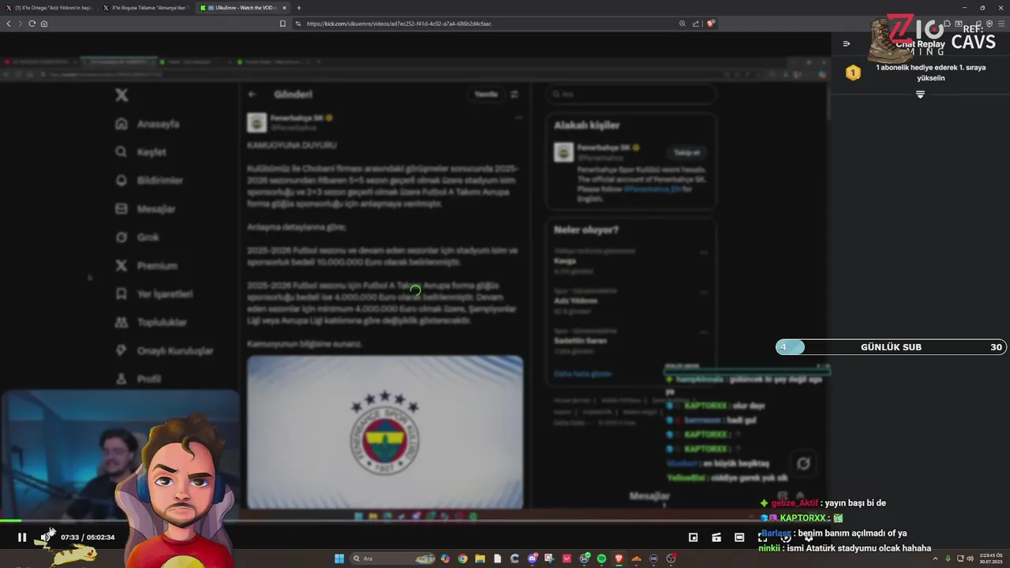Collapse the Chat Replay panel
The image size is (1010, 568).
(x=847, y=44)
